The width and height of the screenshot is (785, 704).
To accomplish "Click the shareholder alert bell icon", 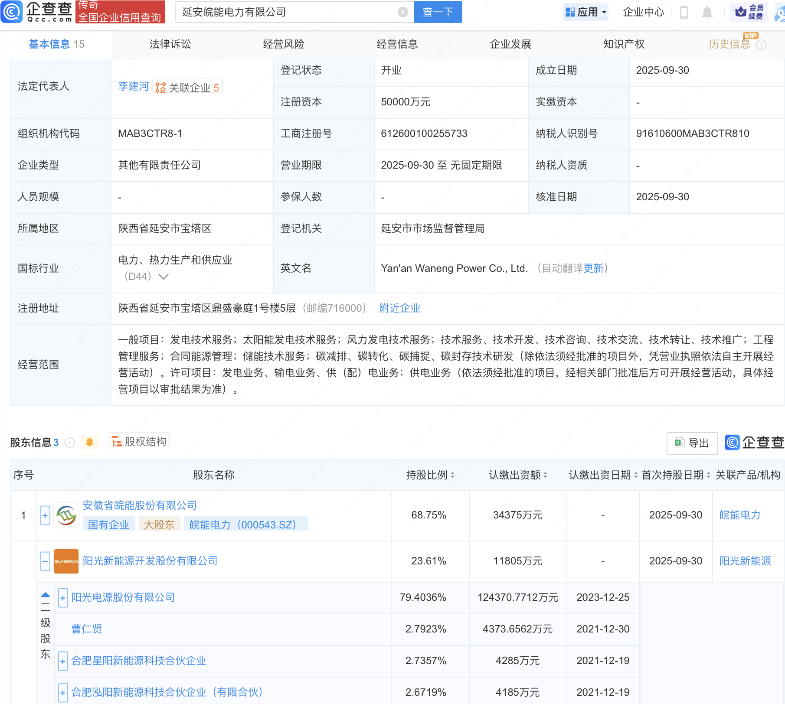I will click(89, 442).
